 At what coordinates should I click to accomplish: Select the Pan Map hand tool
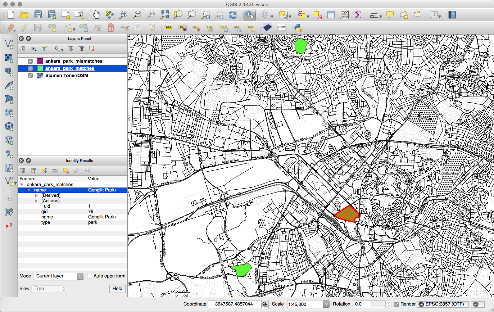pyautogui.click(x=96, y=15)
